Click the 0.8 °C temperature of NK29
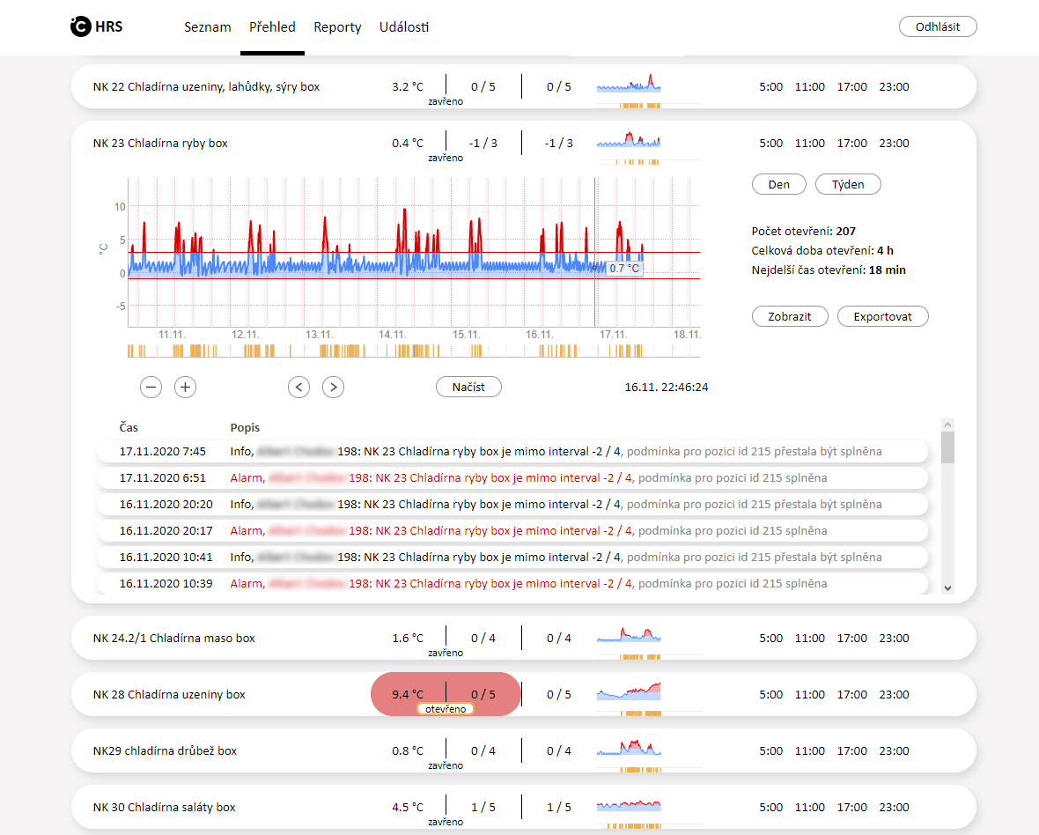Screen dimensions: 1039x835 408,750
